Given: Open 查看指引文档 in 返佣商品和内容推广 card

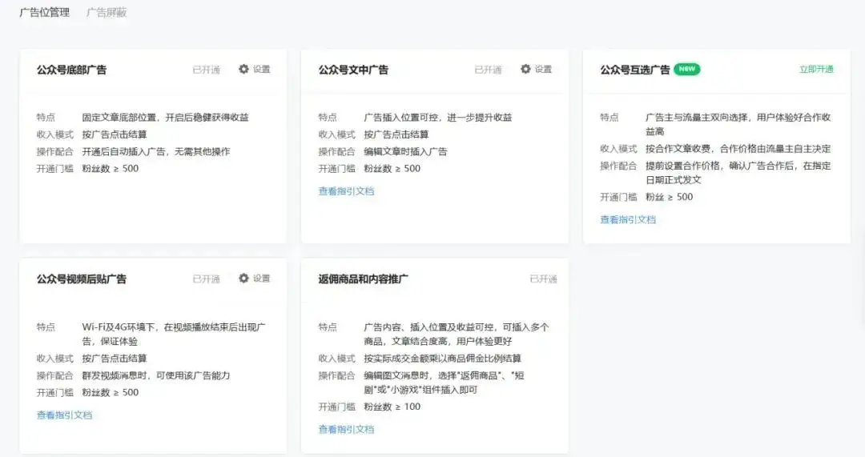Looking at the screenshot, I should [346, 430].
